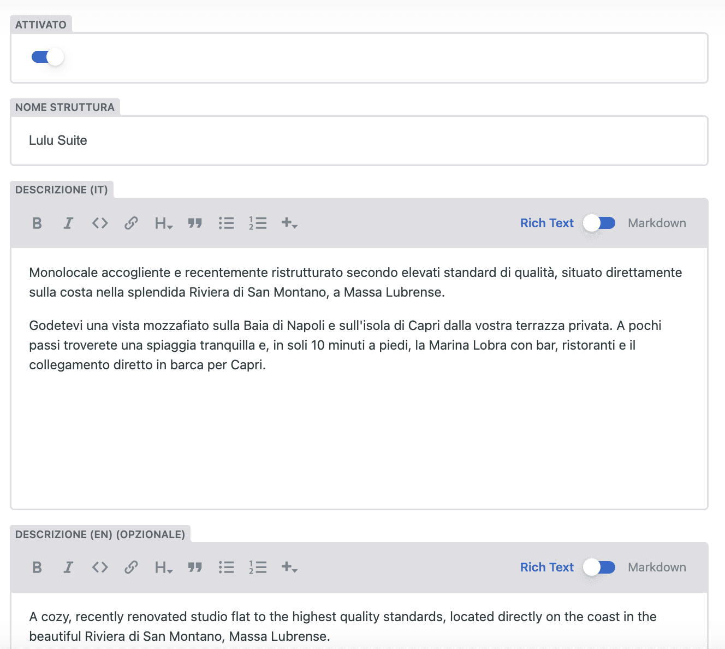
Task: Numbered list icon in Descrizione (IT) toolbar
Action: click(x=258, y=223)
